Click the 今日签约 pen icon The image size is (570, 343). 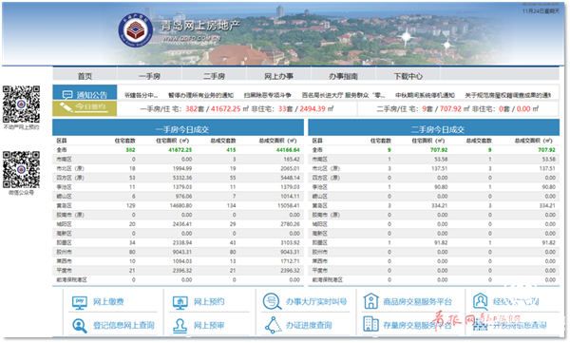tap(66, 107)
